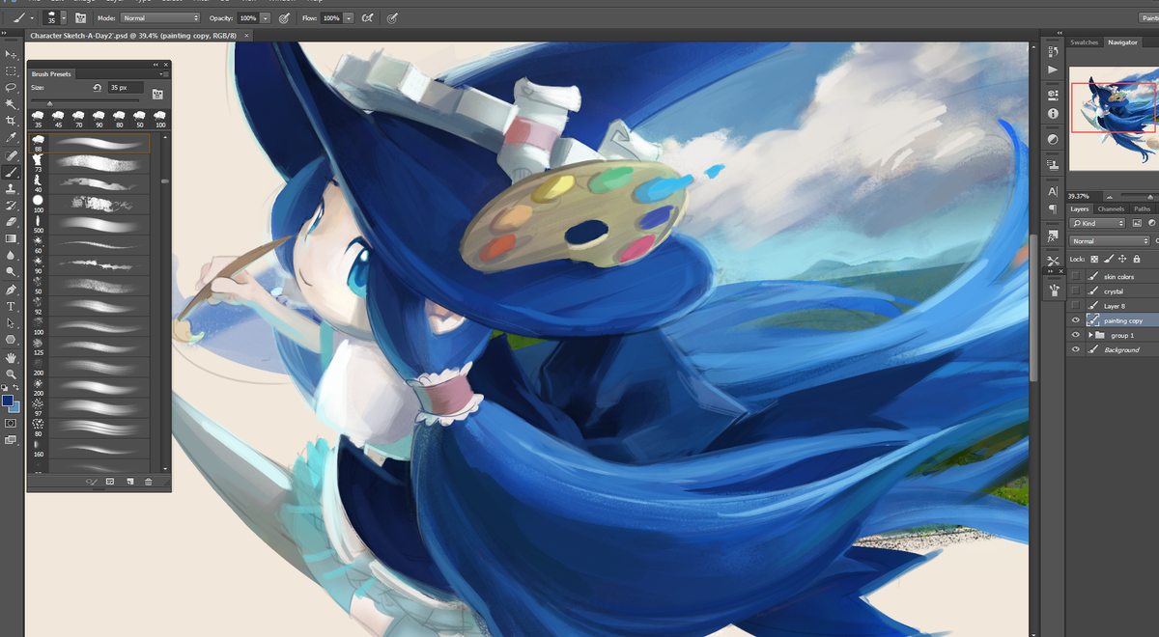This screenshot has width=1159, height=637.
Task: Show Layer 8 visibility
Action: pos(1076,306)
